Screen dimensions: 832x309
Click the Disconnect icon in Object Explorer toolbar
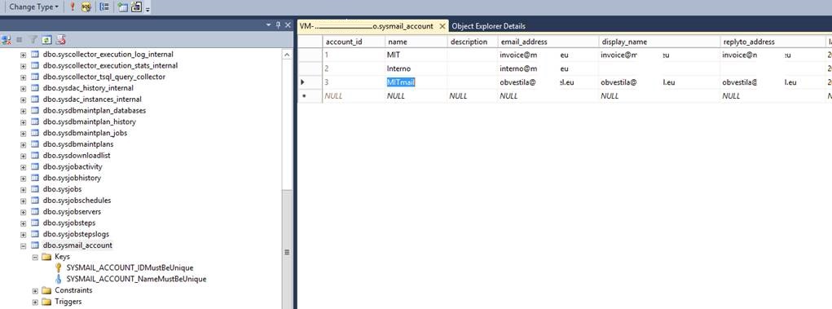(7, 40)
